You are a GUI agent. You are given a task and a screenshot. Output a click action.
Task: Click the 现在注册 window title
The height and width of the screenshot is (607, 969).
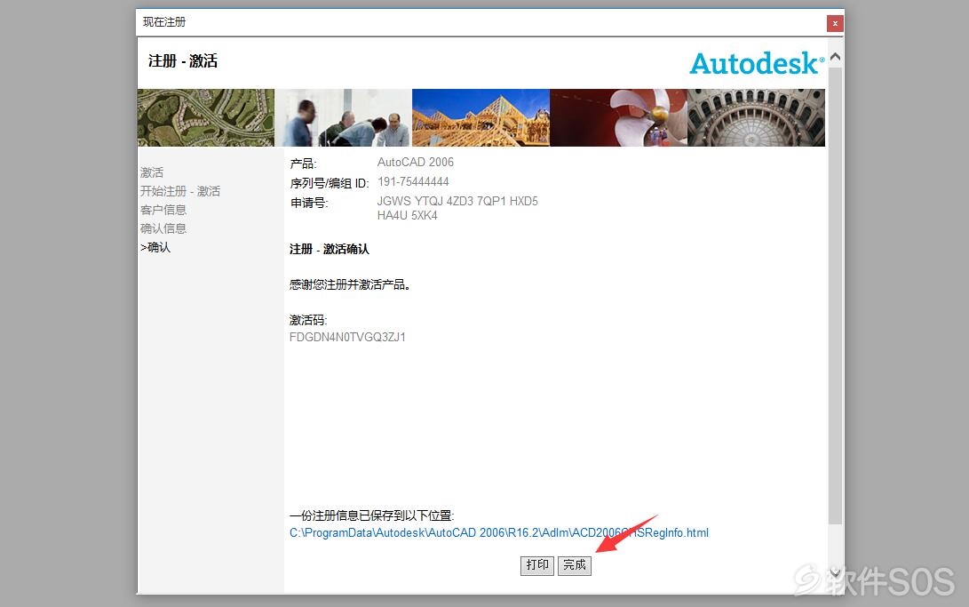[164, 22]
